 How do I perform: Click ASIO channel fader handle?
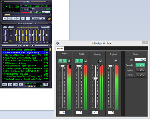click(79, 66)
